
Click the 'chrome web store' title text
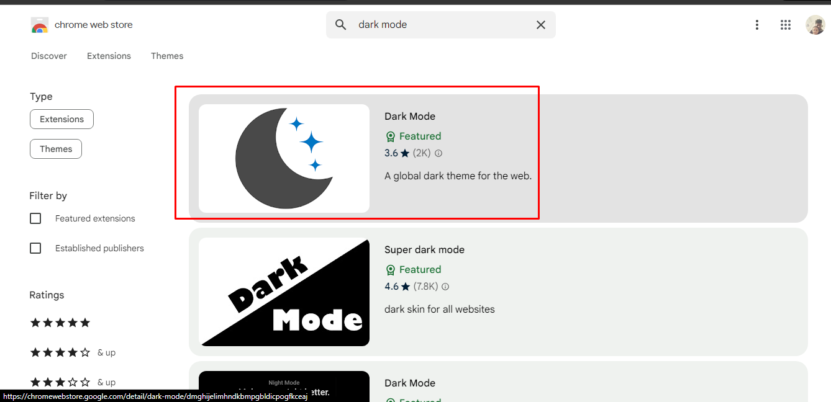pos(94,25)
